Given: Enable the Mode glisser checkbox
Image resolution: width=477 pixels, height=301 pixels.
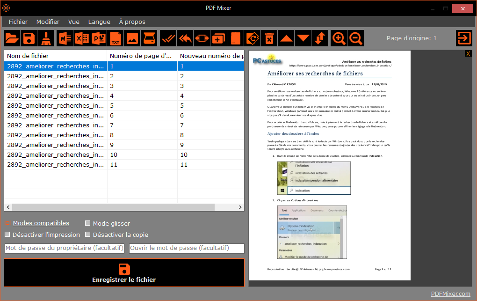Looking at the screenshot, I should 87,223.
